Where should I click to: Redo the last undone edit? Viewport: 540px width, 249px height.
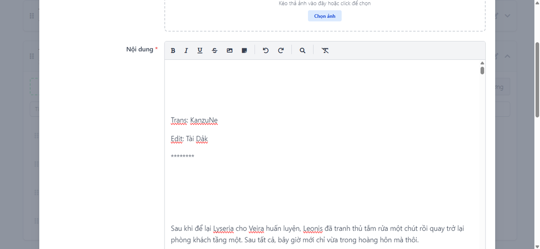click(x=281, y=51)
